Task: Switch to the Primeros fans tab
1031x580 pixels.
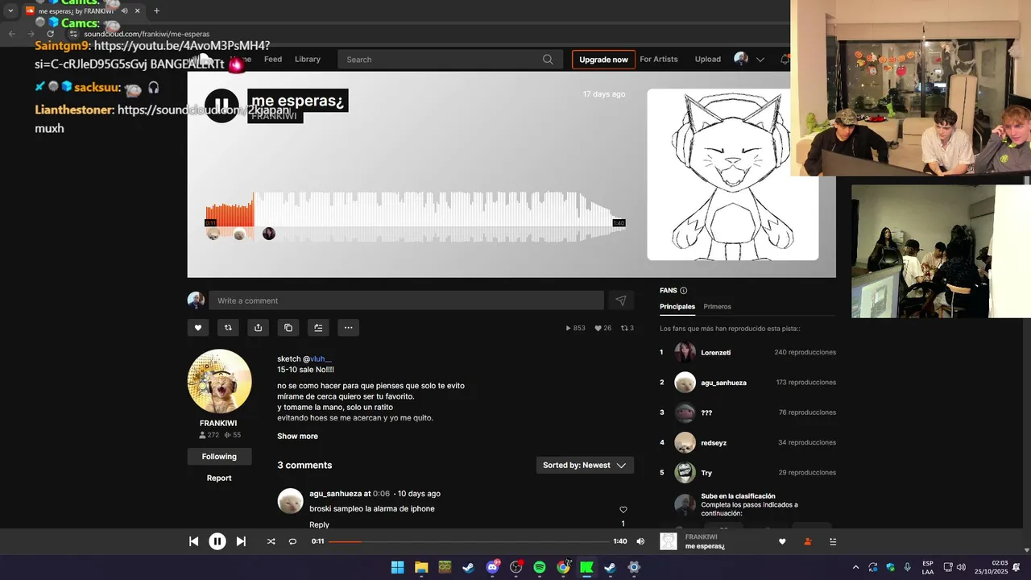Action: click(717, 306)
